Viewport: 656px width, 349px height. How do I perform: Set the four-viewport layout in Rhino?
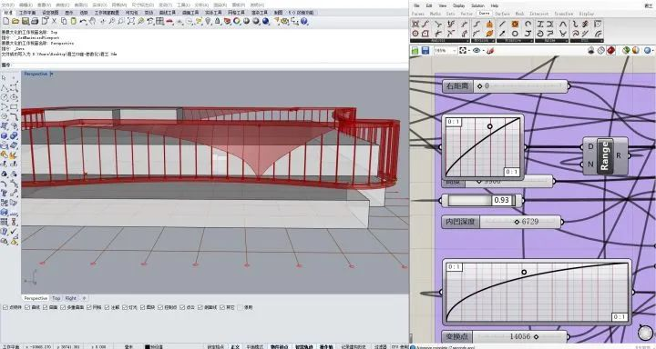pyautogui.click(x=159, y=21)
